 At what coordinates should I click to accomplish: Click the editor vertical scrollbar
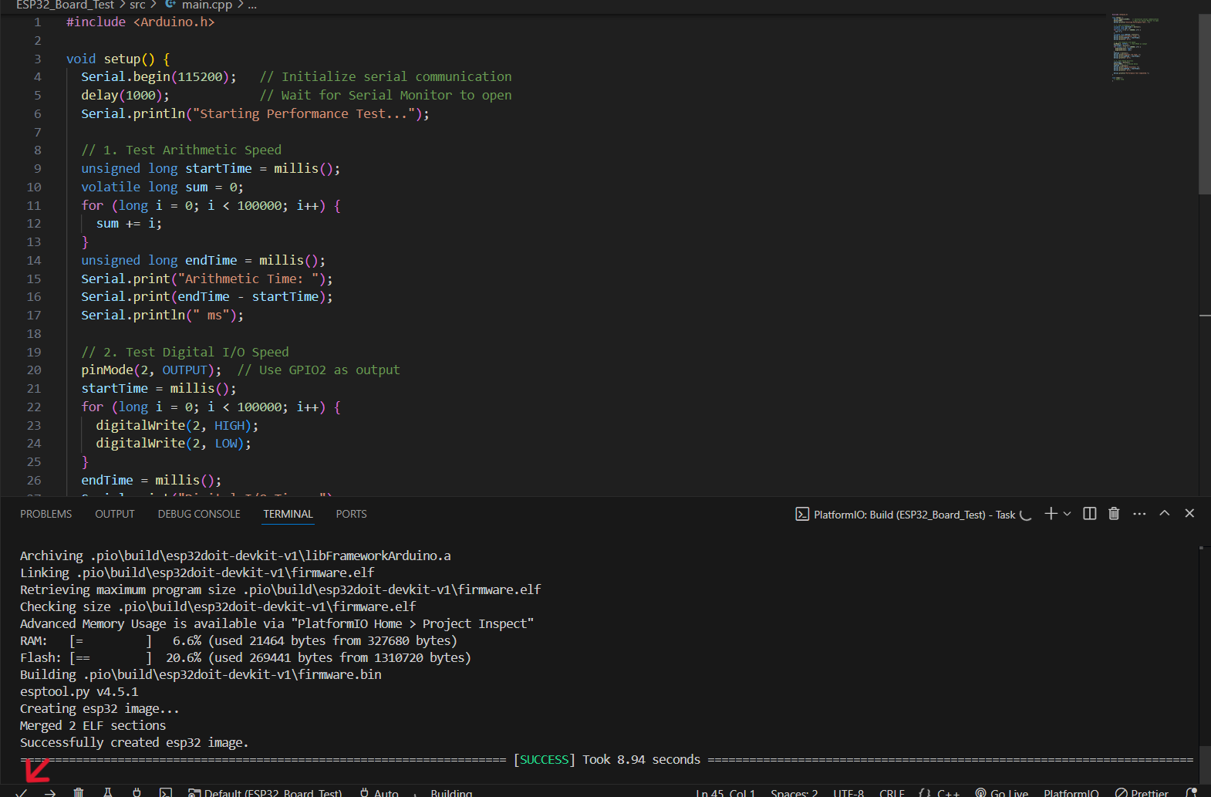(1205, 104)
